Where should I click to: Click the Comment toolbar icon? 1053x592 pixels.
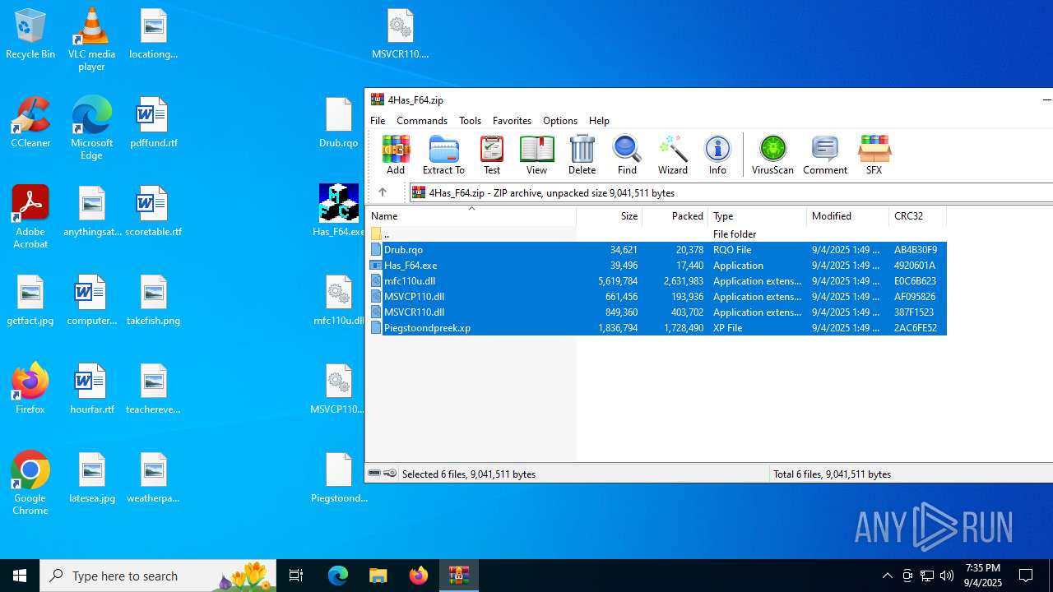tap(825, 155)
